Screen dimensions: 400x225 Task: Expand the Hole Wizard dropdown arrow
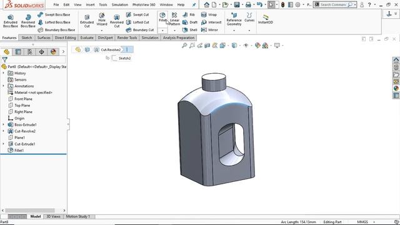point(101,31)
